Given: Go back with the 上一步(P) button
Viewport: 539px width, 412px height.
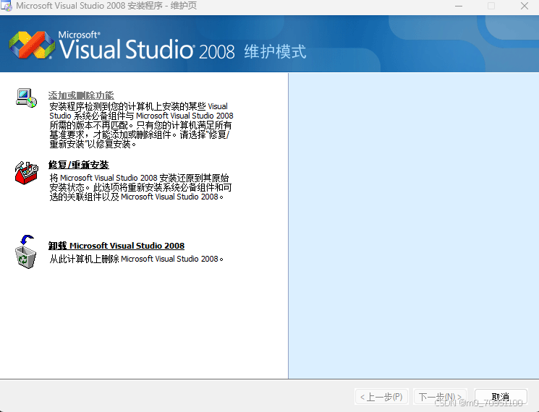Looking at the screenshot, I should [381, 397].
